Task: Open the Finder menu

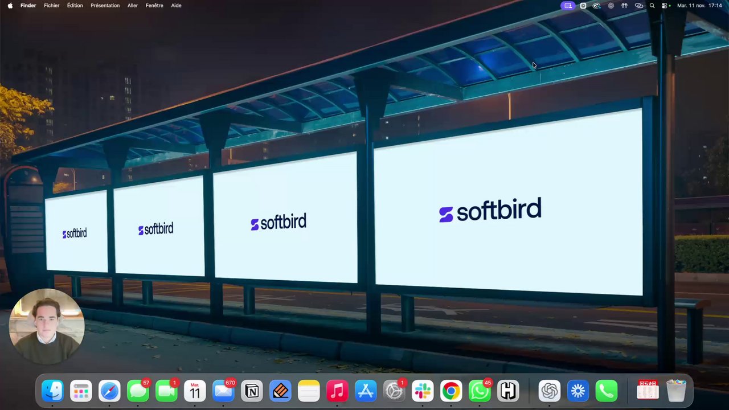Action: 28,5
